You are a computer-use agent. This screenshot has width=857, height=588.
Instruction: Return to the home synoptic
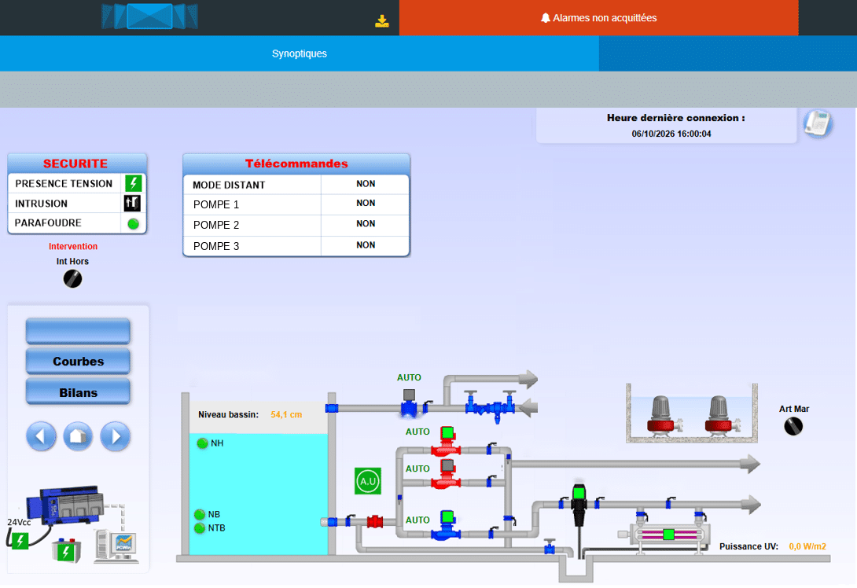(x=78, y=436)
